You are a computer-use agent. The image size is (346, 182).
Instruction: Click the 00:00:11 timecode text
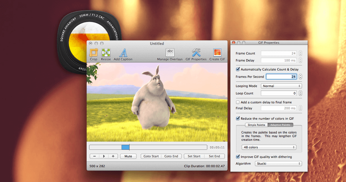click(x=217, y=147)
